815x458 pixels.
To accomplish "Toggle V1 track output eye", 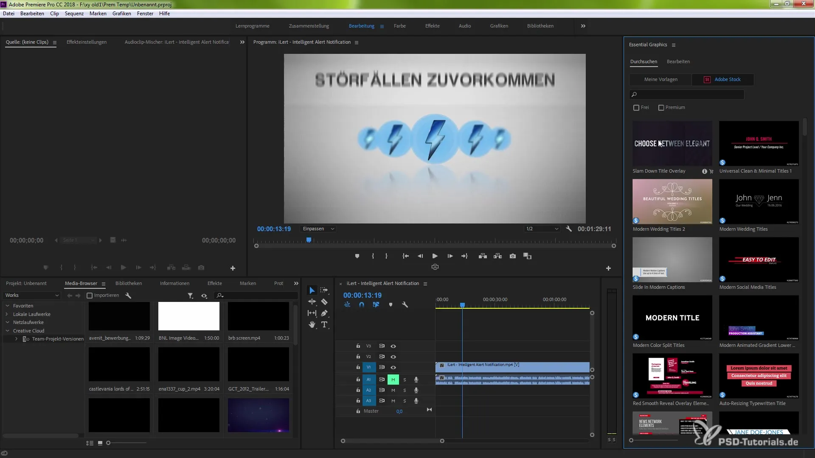I will click(x=393, y=367).
